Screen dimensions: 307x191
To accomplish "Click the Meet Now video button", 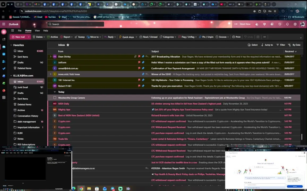I will (x=243, y=24).
